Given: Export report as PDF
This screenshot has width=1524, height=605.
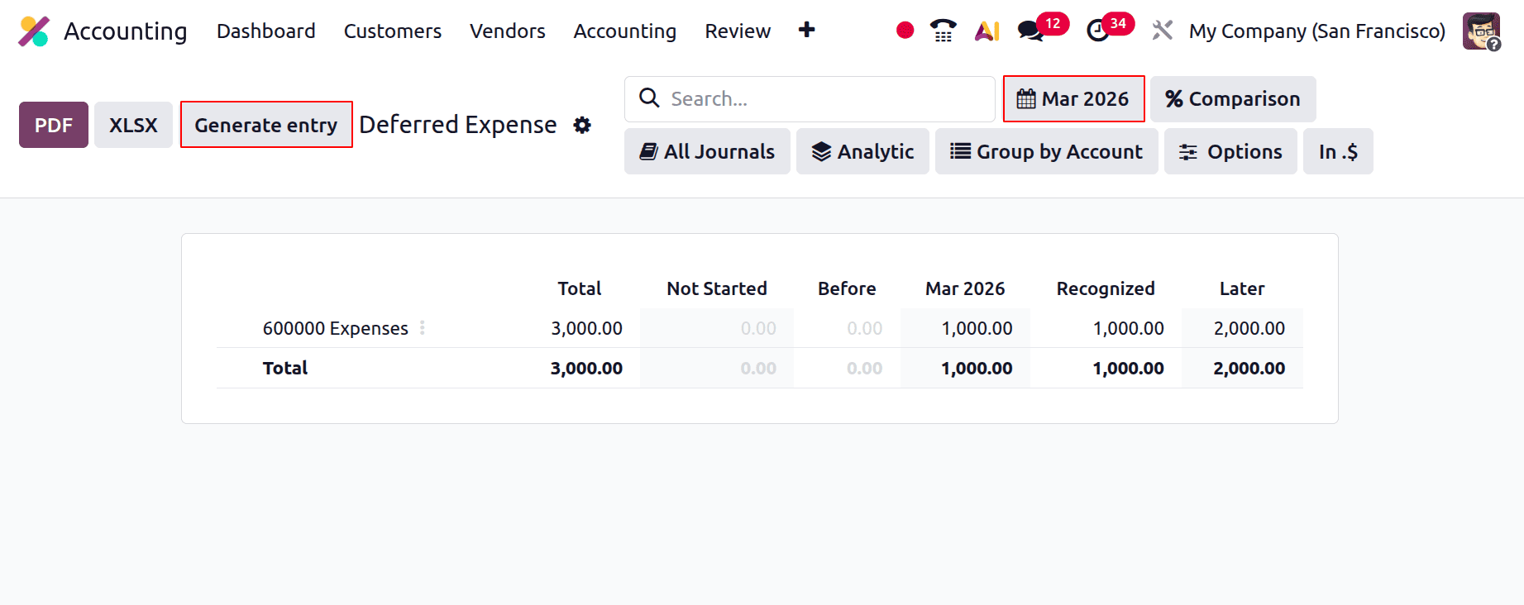Looking at the screenshot, I should [x=54, y=125].
